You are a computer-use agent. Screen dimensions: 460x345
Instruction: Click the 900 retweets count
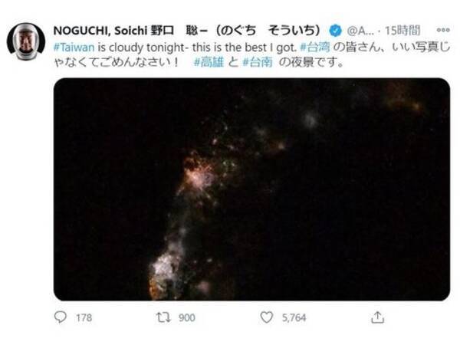[187, 317]
